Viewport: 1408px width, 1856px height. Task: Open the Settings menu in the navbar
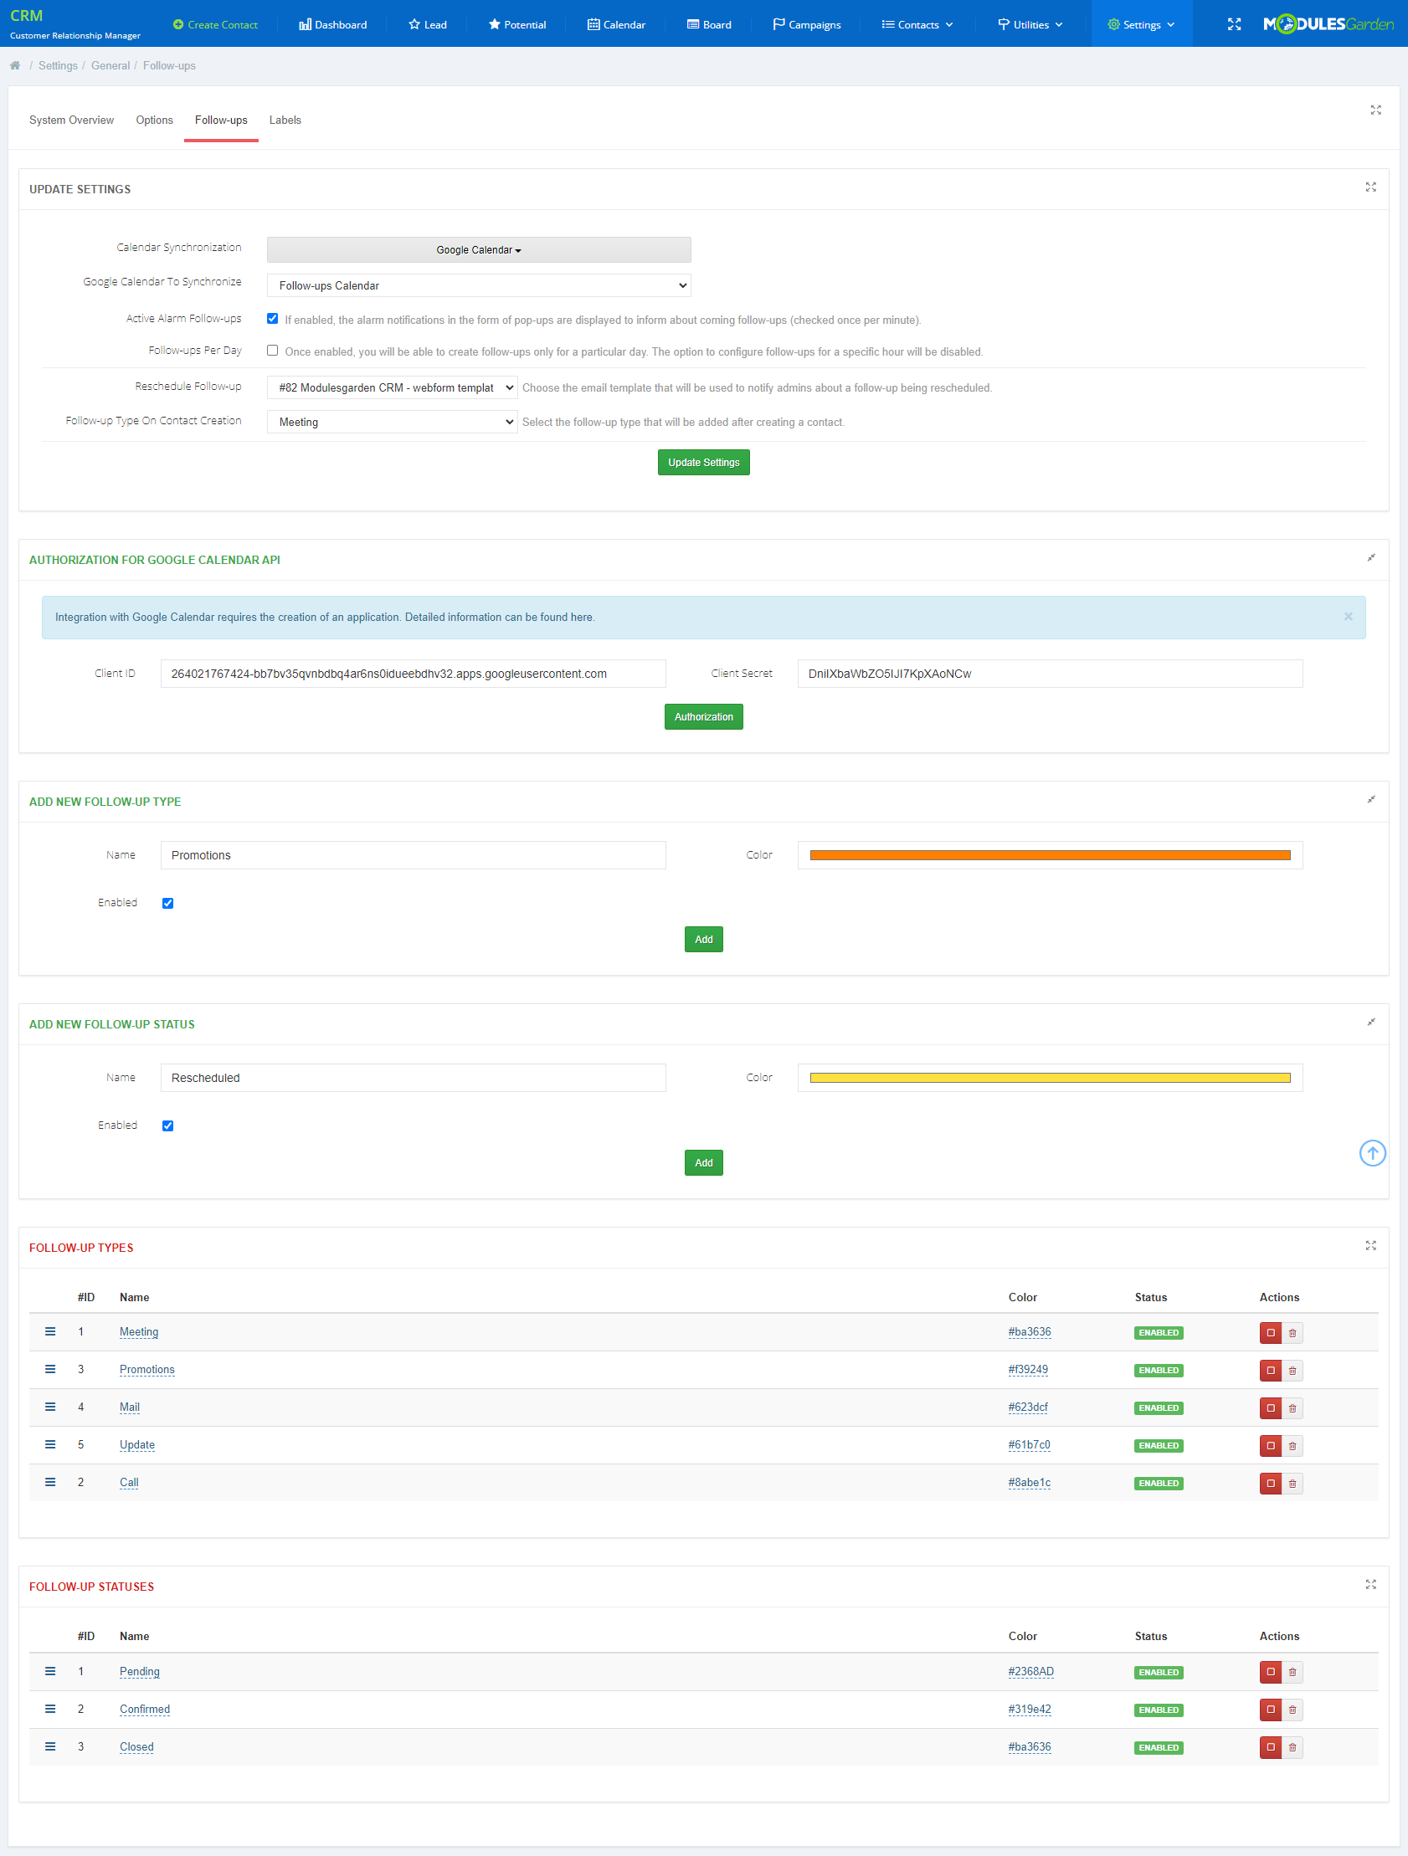(1142, 23)
